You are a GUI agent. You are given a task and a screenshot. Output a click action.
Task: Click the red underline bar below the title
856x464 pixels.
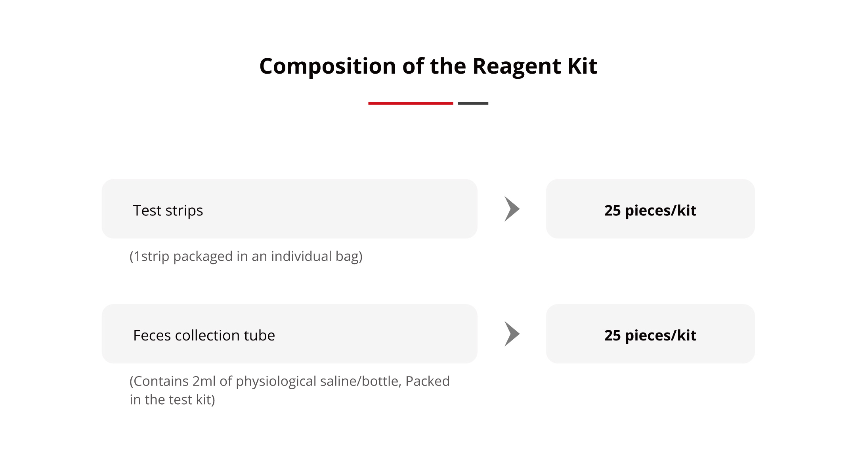(411, 103)
